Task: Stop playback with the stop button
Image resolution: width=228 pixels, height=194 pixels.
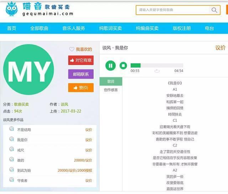Action: [x=123, y=66]
